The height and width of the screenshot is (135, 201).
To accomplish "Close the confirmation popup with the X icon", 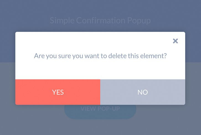I will point(175,41).
